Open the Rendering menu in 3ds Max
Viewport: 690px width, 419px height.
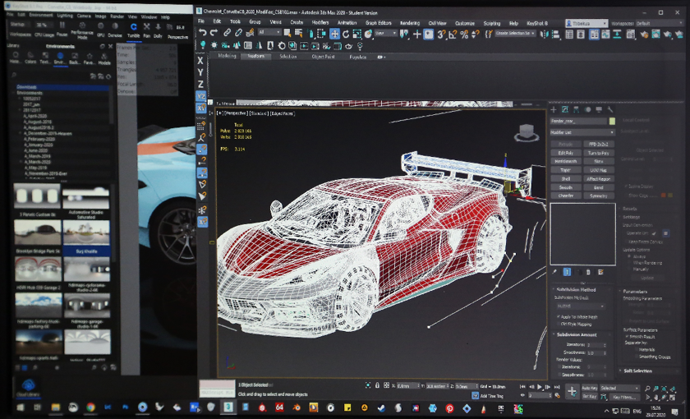click(409, 22)
